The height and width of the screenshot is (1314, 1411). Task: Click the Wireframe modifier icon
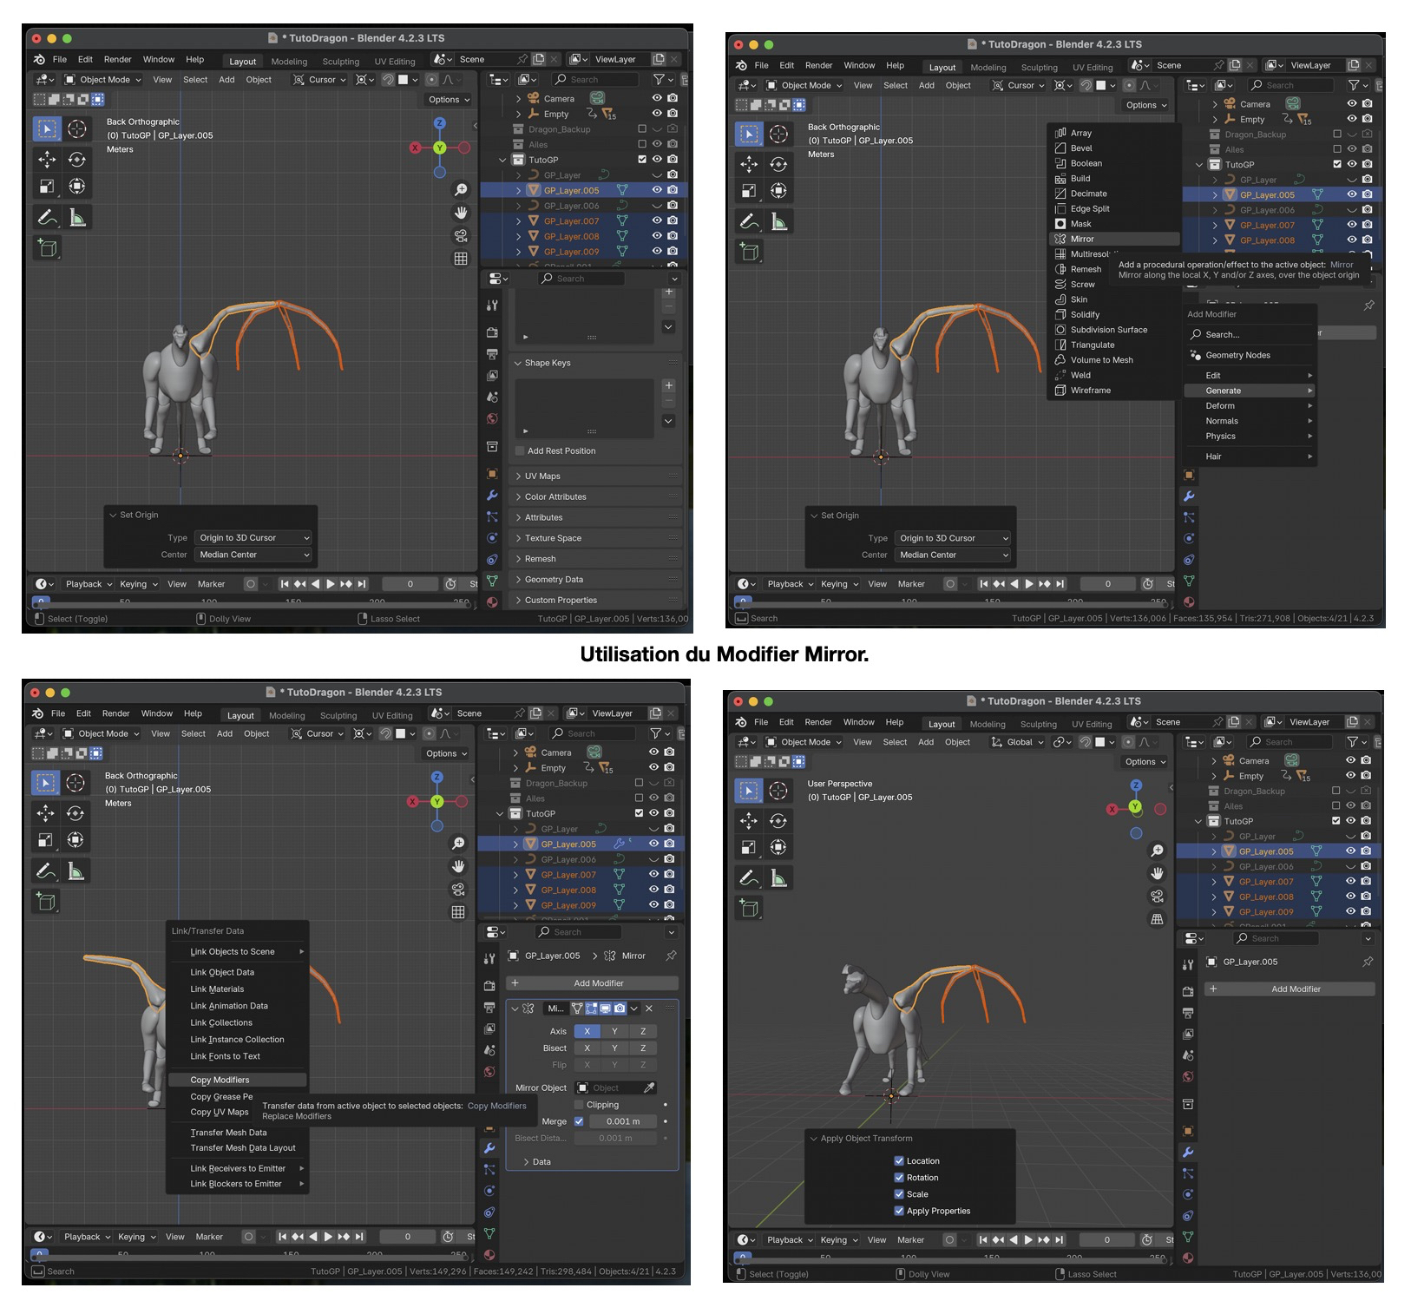pyautogui.click(x=1060, y=391)
